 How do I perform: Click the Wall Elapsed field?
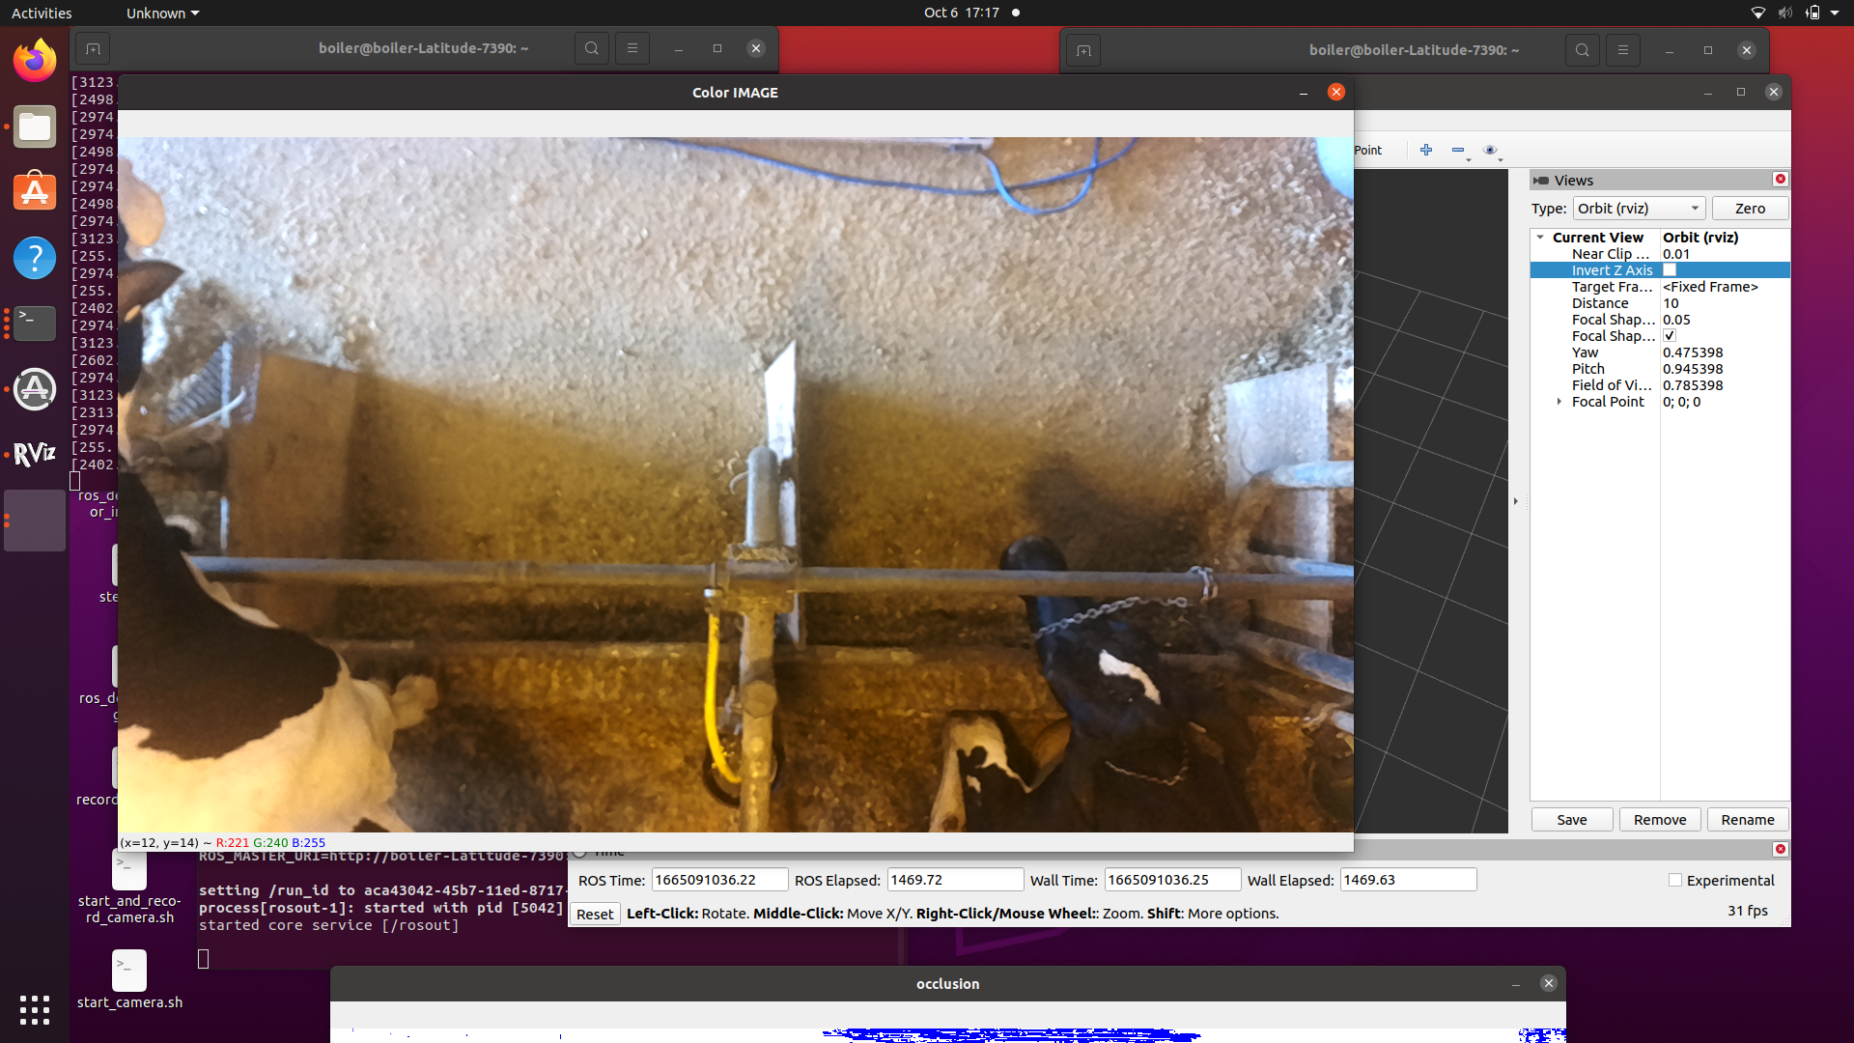[1409, 880]
